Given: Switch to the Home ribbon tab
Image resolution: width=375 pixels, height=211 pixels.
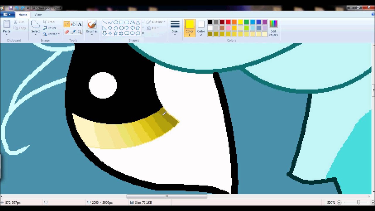Looking at the screenshot, I should [23, 15].
